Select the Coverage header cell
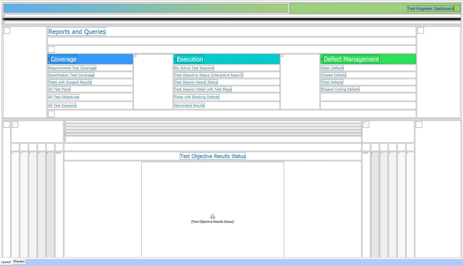 pyautogui.click(x=90, y=59)
